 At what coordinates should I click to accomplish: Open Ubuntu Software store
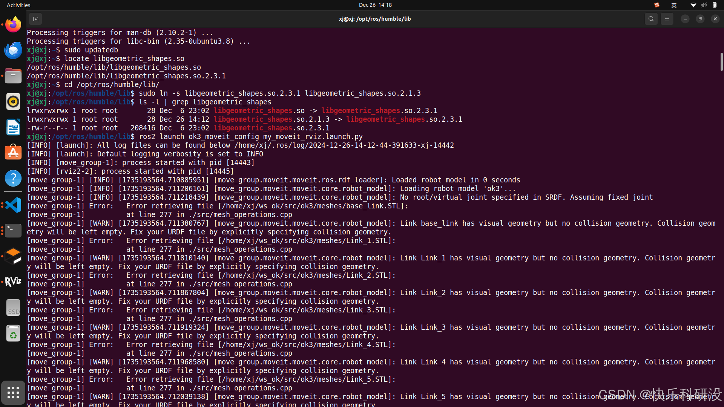pyautogui.click(x=13, y=153)
